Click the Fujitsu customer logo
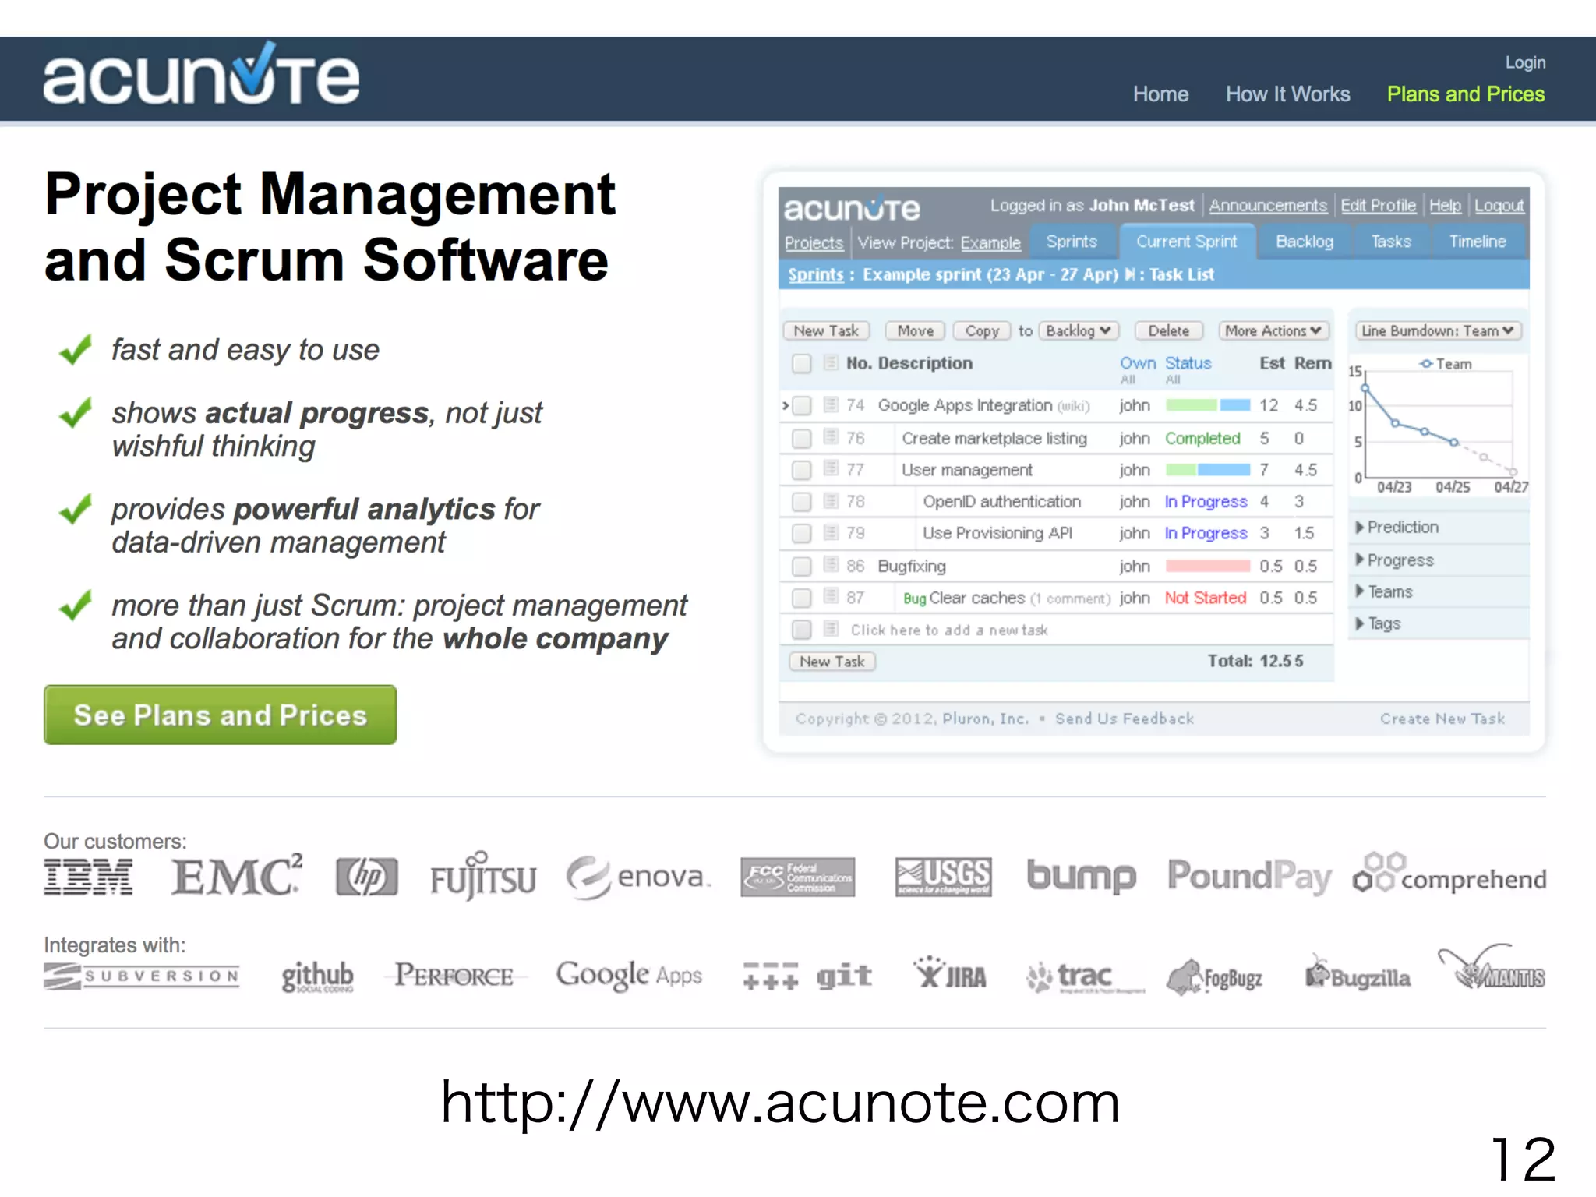This screenshot has width=1596, height=1197. pyautogui.click(x=483, y=877)
